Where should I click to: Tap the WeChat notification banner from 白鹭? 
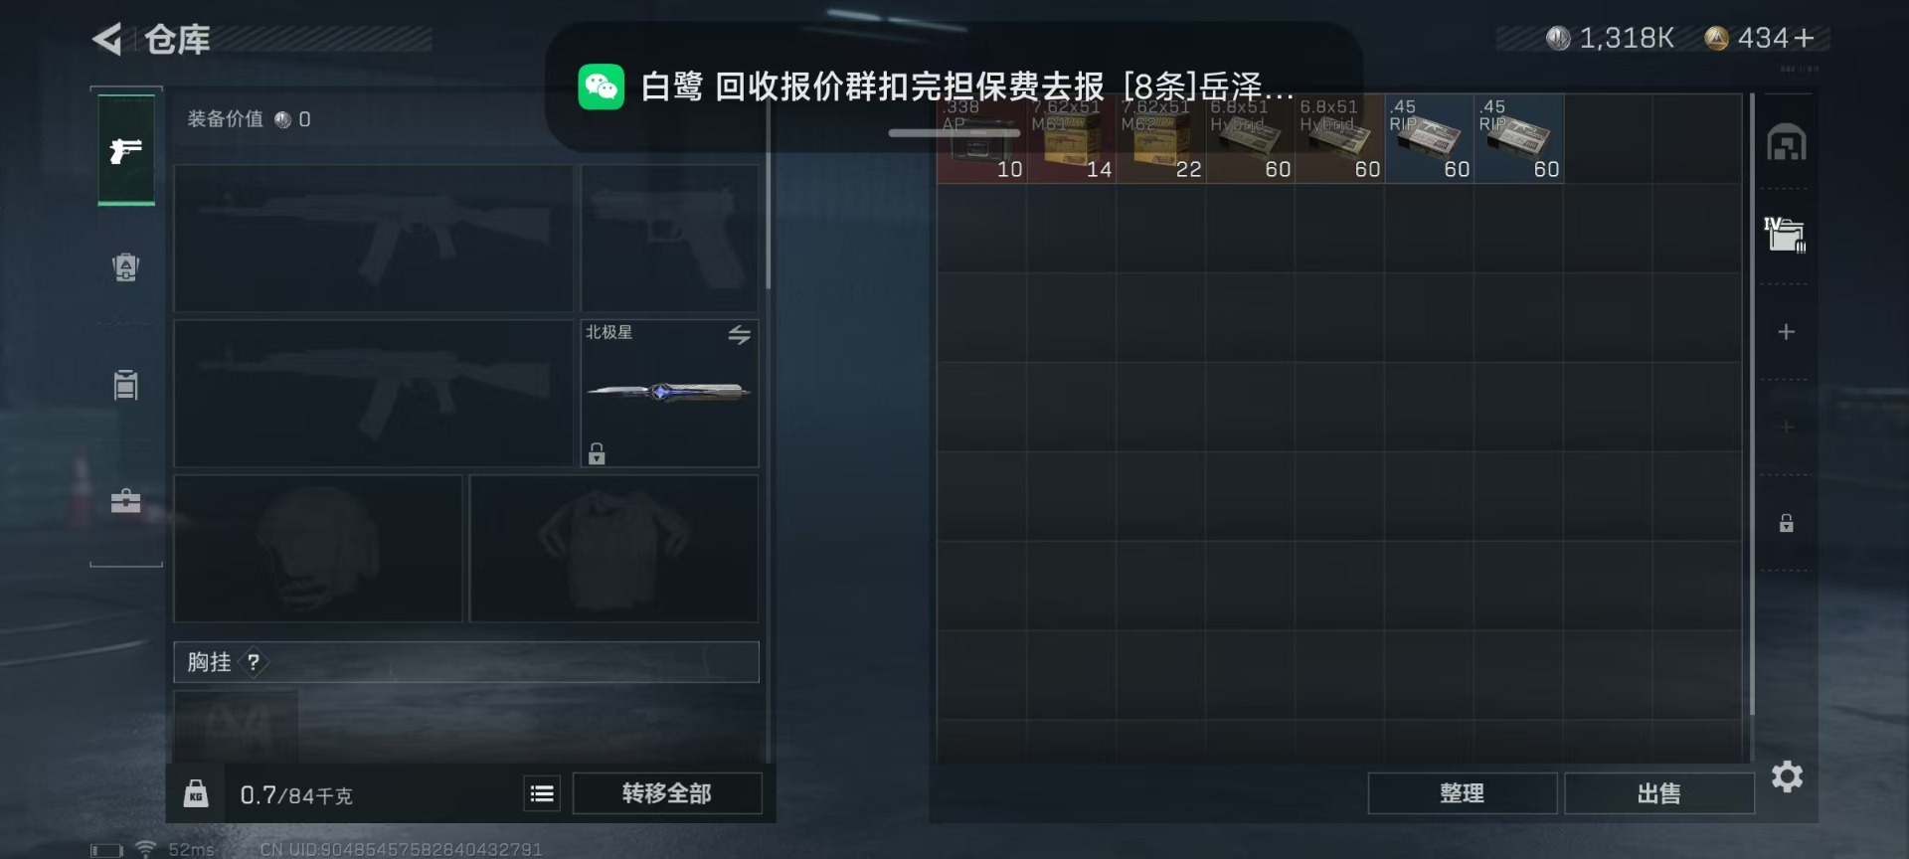point(954,87)
